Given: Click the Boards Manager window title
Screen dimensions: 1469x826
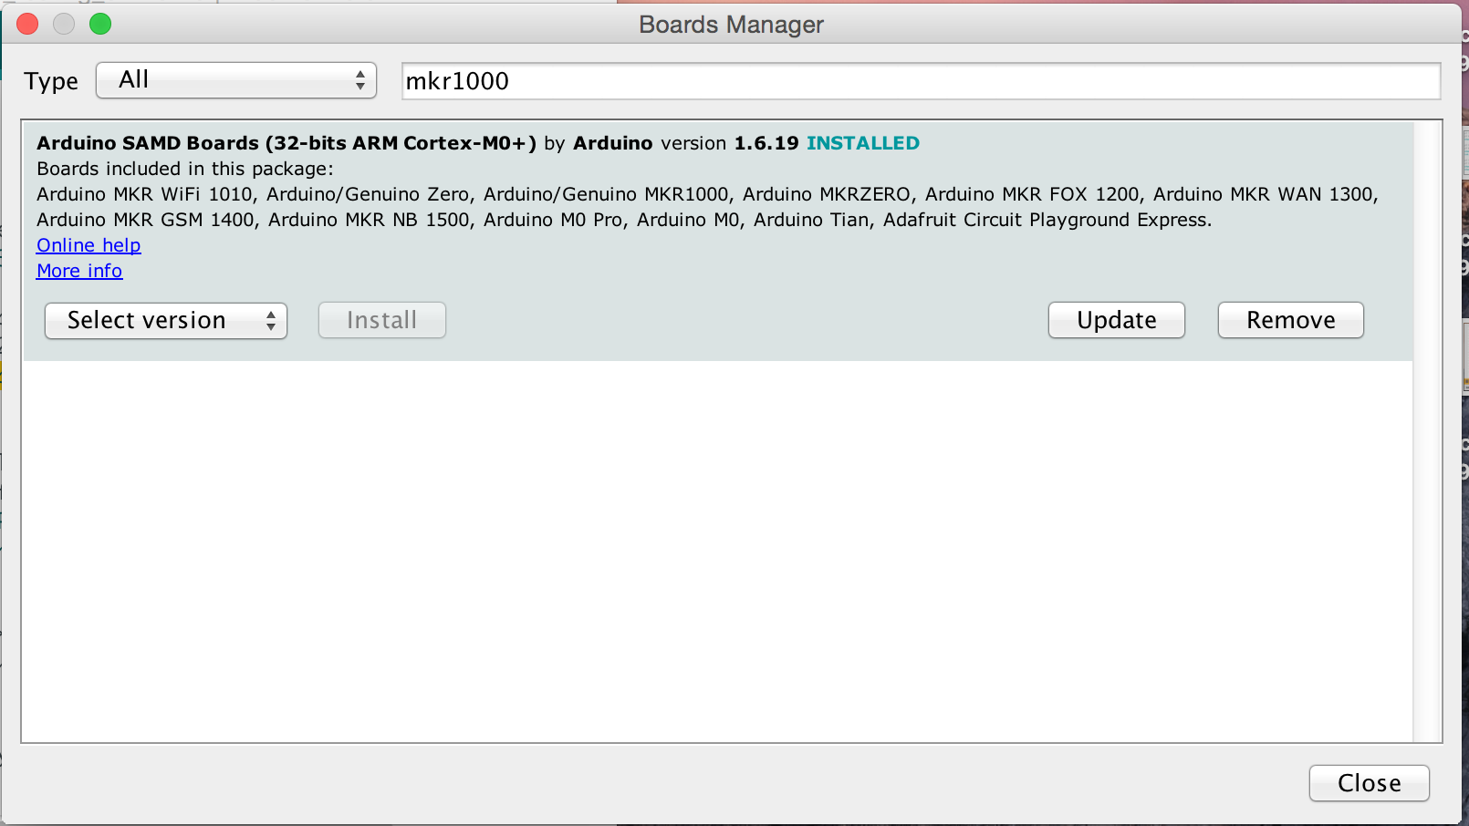Looking at the screenshot, I should pos(731,25).
